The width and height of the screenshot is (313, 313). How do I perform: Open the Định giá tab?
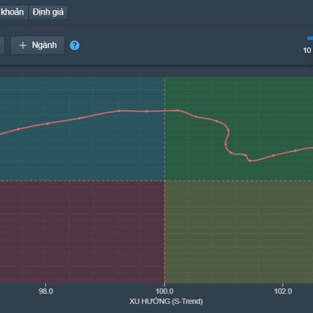click(x=47, y=12)
